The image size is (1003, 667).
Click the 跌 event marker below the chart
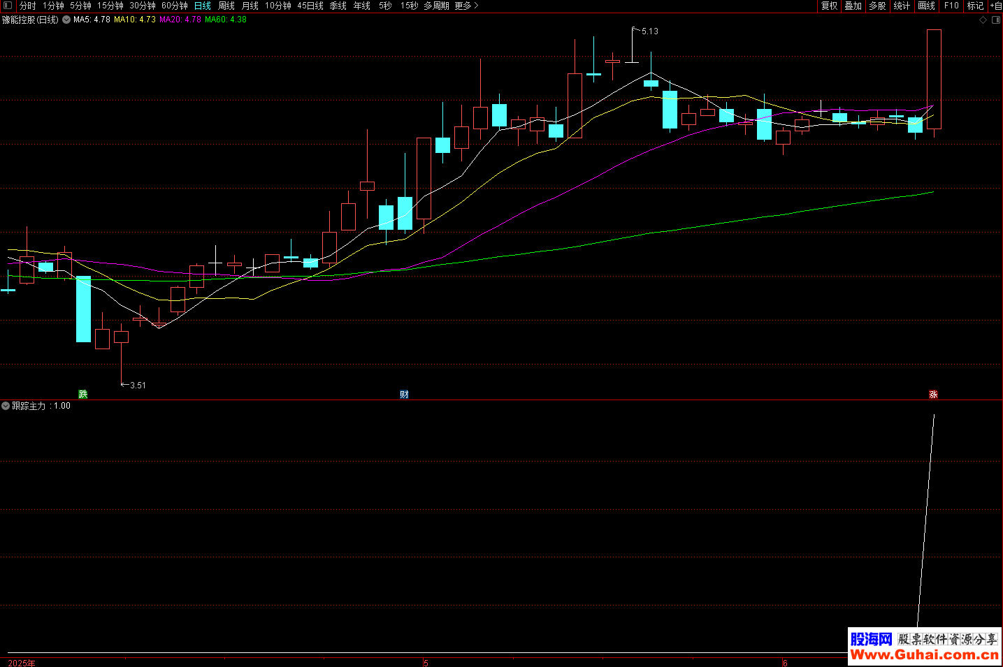(x=83, y=394)
